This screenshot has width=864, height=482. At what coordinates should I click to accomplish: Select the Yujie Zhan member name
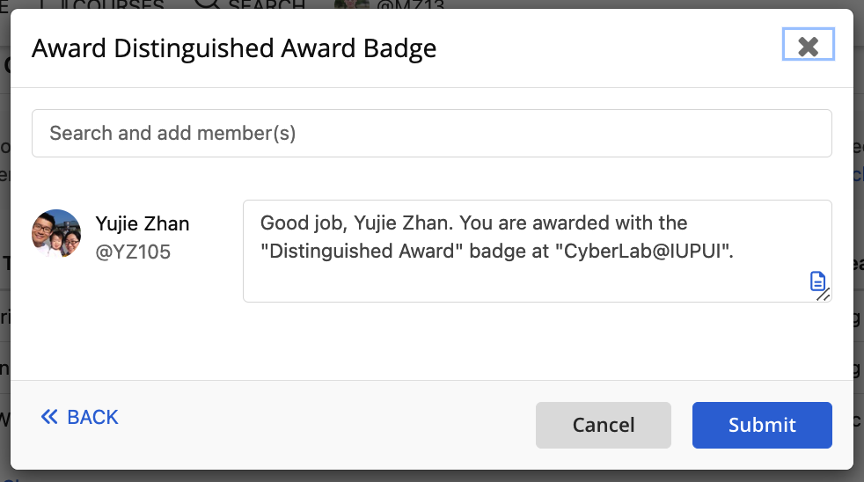[143, 223]
